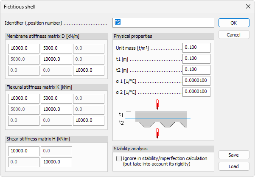Edit the α 2 thermal coefficient field
Screen dimensions: 255x177
(196, 92)
